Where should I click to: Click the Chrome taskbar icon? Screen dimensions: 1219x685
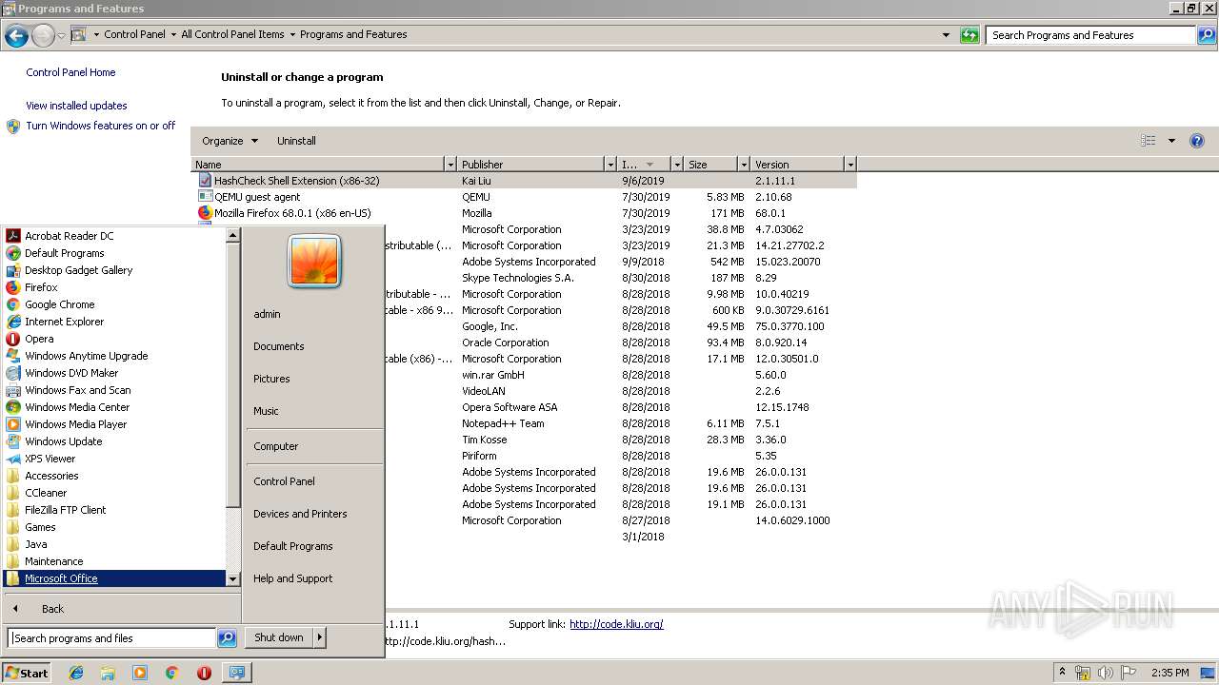[171, 673]
